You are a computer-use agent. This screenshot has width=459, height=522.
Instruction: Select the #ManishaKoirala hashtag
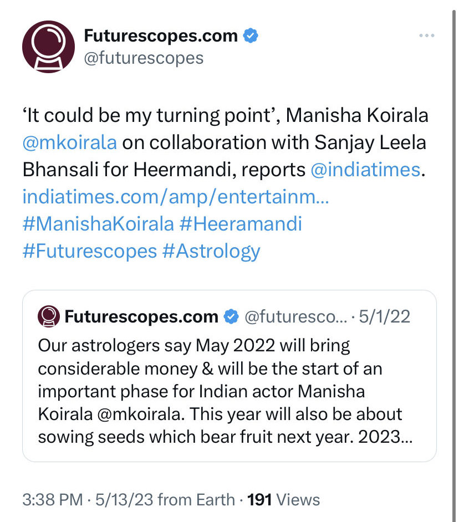pos(98,223)
